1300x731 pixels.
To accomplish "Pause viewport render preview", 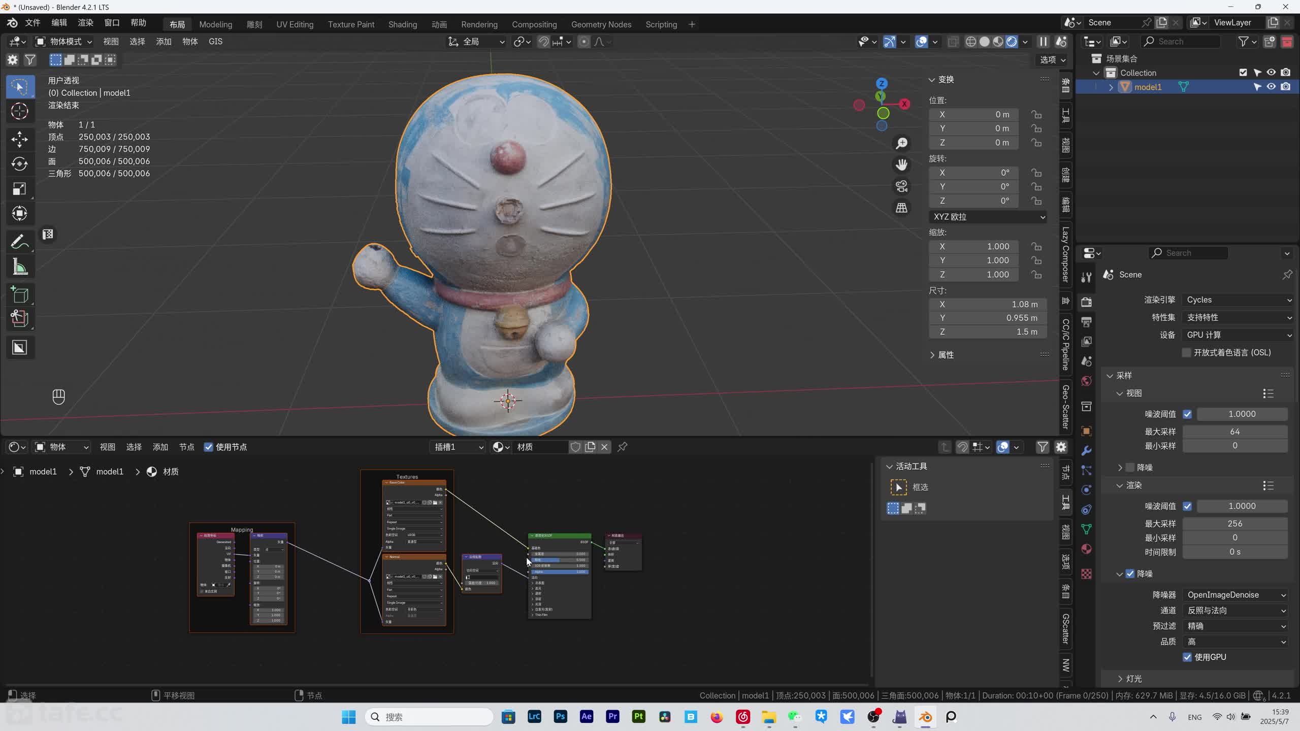I will point(1043,42).
